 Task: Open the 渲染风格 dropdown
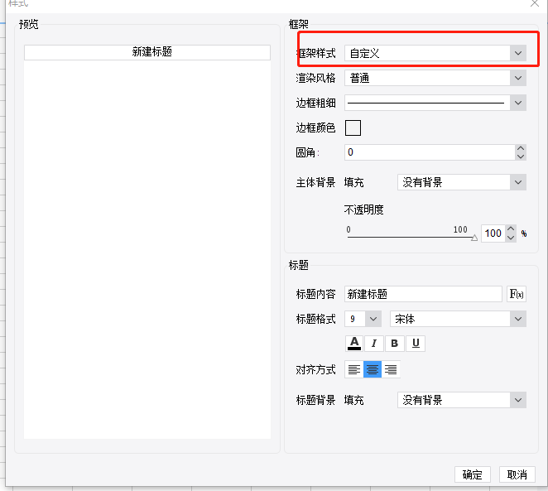pyautogui.click(x=435, y=78)
